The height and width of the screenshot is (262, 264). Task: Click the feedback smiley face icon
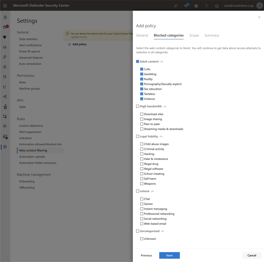[x=217, y=6]
